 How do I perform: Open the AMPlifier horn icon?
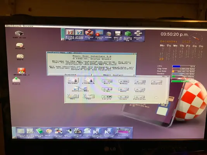tap(68, 133)
